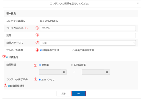Open the 公開ステータス dropdown
Viewport: 141px width, 100px height.
(x=88, y=43)
